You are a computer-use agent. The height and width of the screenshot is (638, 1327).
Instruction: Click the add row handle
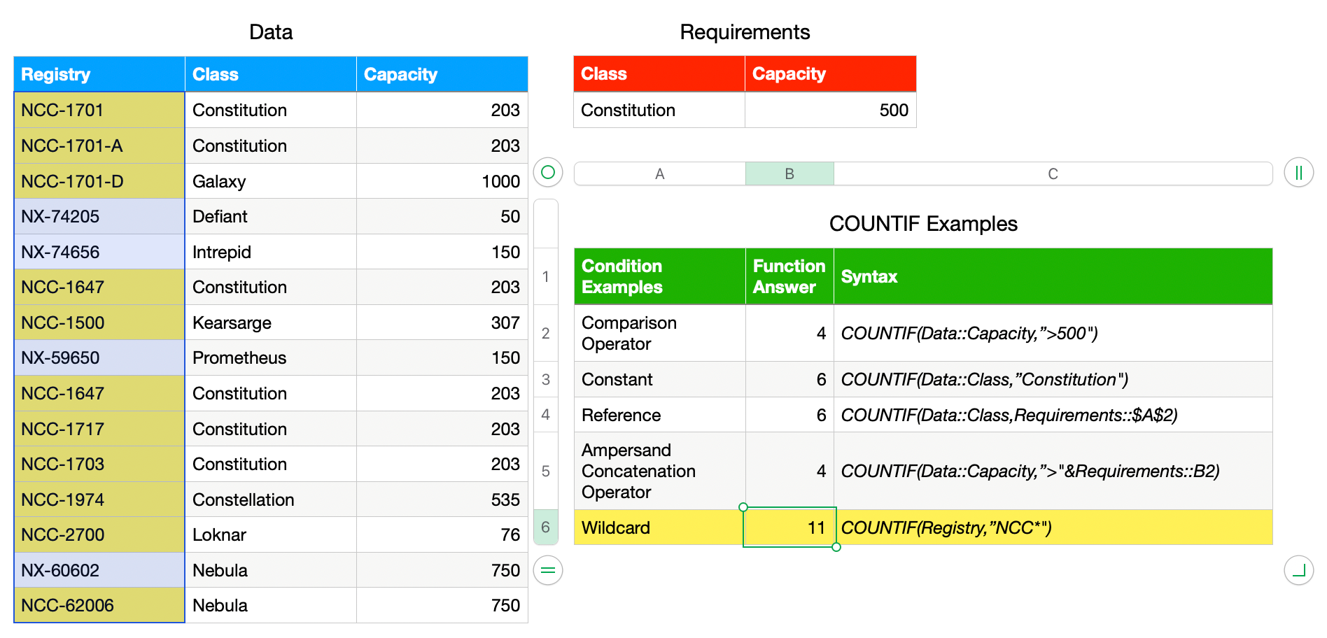pos(548,571)
